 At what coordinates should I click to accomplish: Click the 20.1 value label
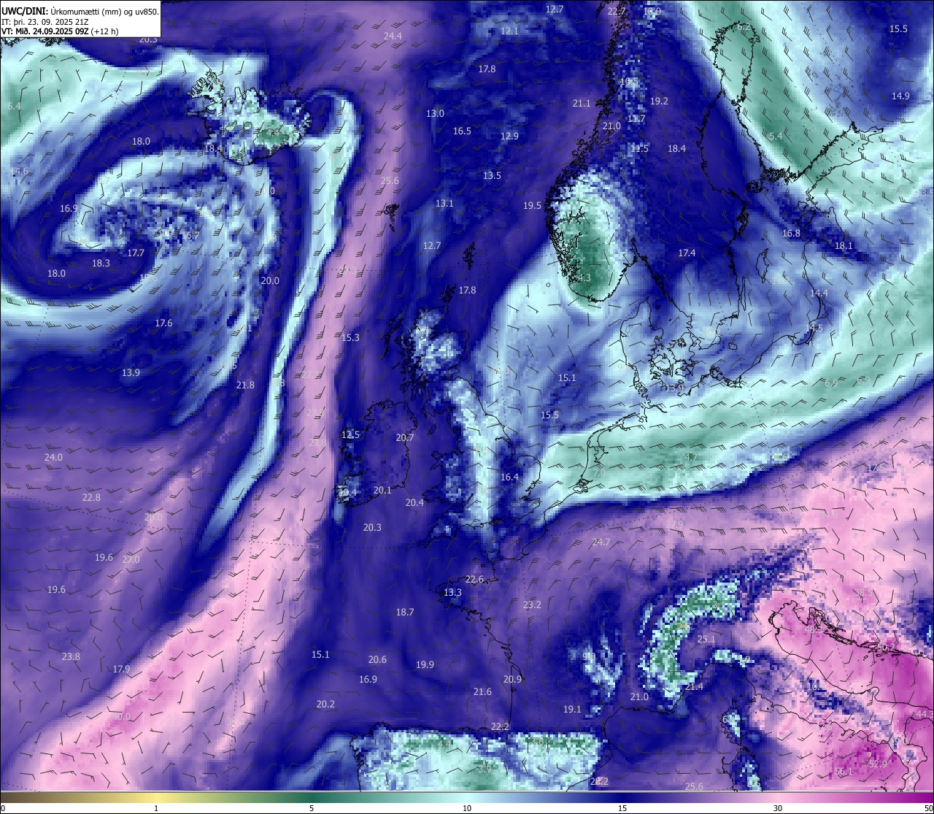coord(382,490)
